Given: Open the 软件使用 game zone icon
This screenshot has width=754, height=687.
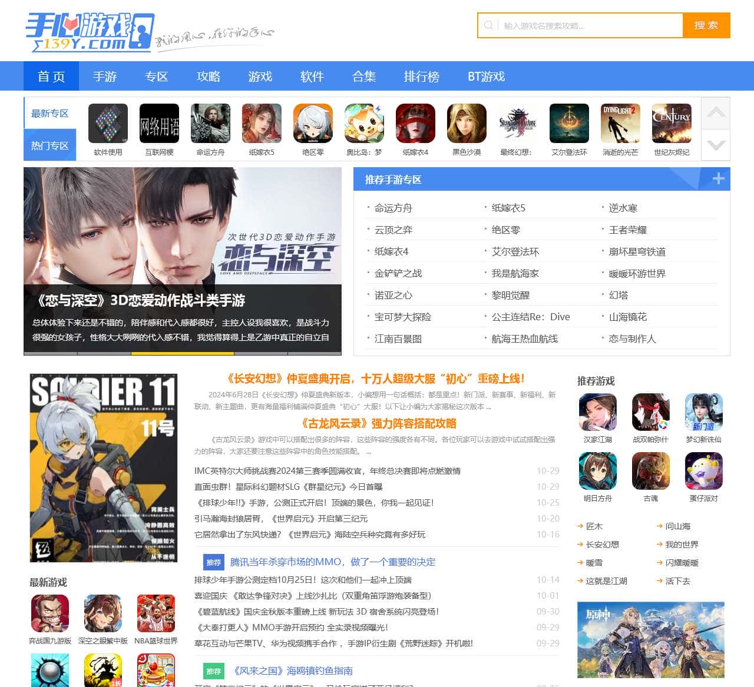Looking at the screenshot, I should [108, 124].
